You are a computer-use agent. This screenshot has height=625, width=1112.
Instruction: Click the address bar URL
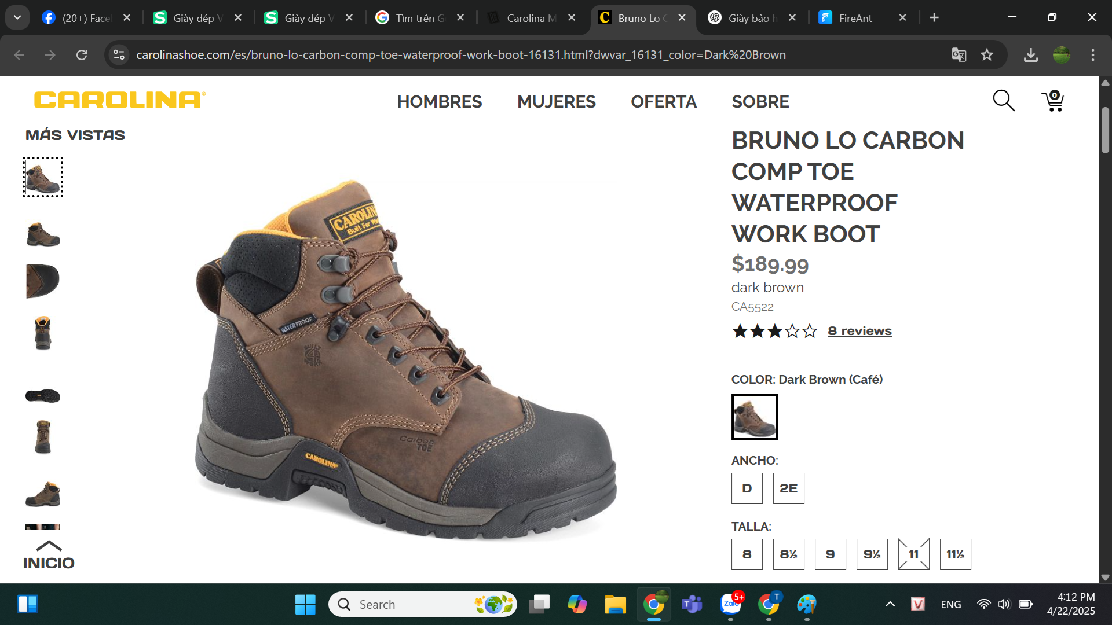tap(461, 55)
